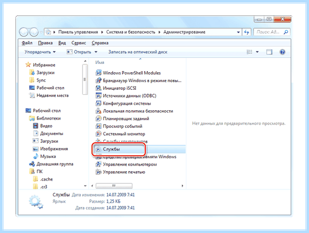Select Средство проверки памяти Windows item
Viewport: 309px width, 233px height.
click(x=136, y=157)
